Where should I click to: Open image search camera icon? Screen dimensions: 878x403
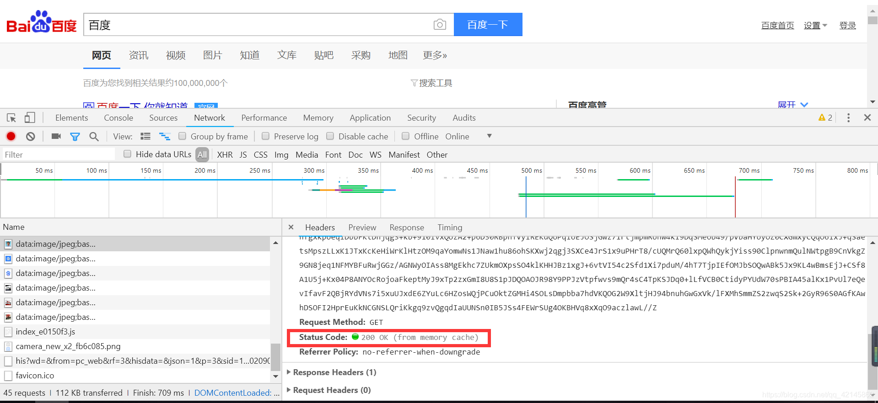click(440, 25)
